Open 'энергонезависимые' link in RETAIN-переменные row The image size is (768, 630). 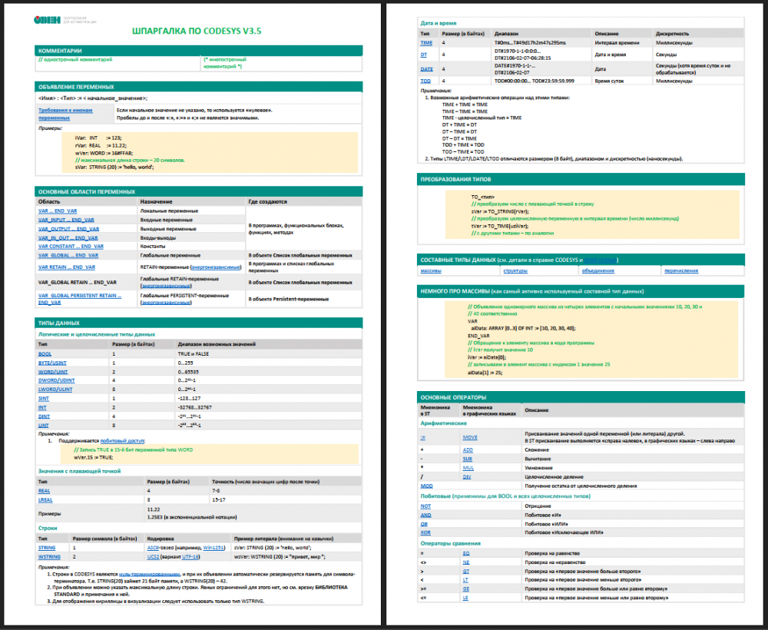pyautogui.click(x=216, y=267)
